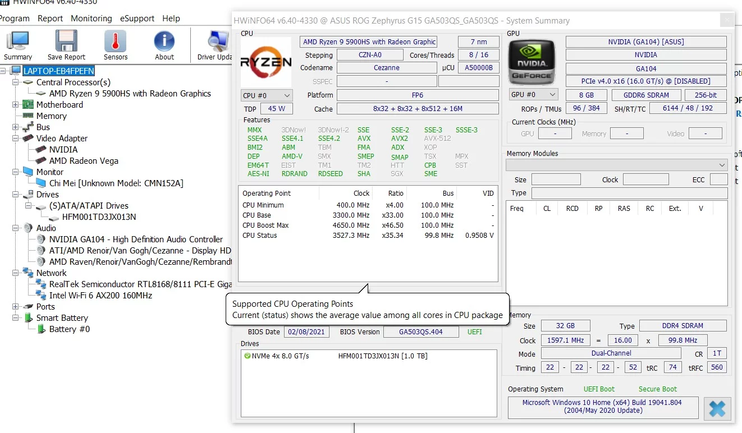The width and height of the screenshot is (742, 433).
Task: Open the Monitoring menu
Action: (x=91, y=19)
